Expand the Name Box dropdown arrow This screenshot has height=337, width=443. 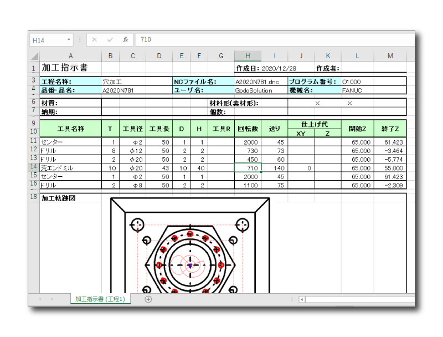tap(69, 40)
